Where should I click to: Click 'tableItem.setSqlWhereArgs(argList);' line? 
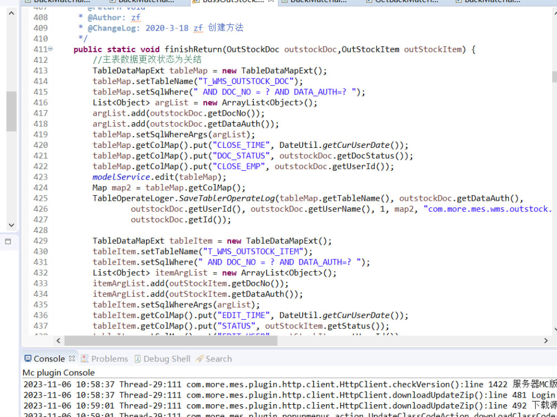coord(176,305)
